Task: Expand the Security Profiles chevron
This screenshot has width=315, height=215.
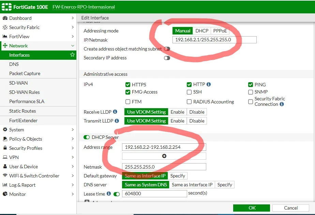Action: pyautogui.click(x=73, y=148)
